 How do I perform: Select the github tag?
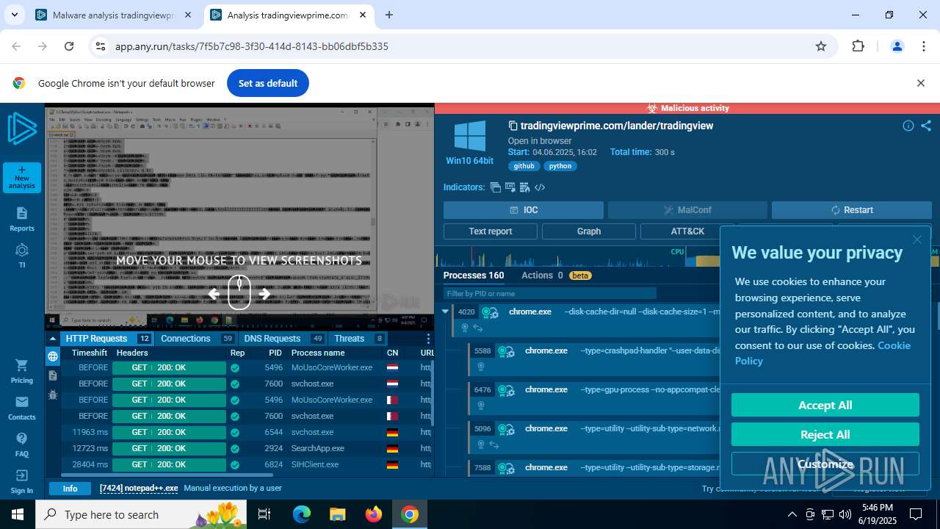click(524, 166)
